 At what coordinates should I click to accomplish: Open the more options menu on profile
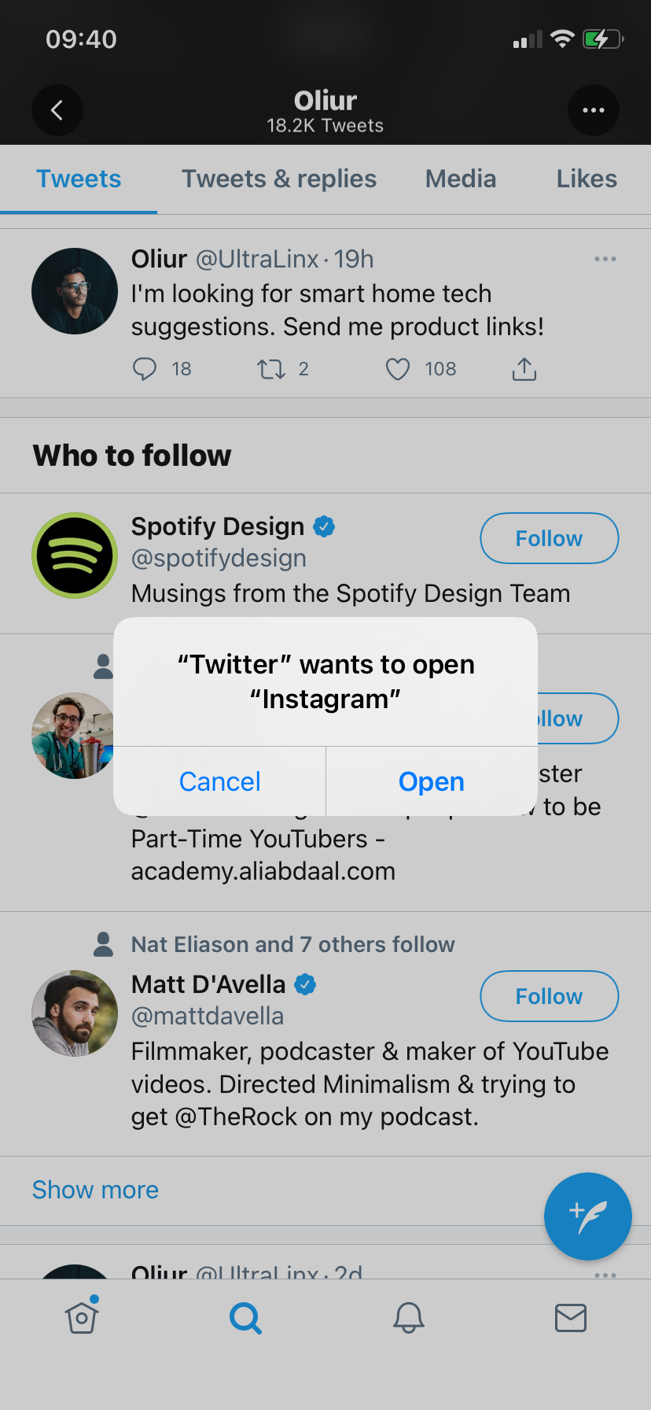(x=594, y=110)
